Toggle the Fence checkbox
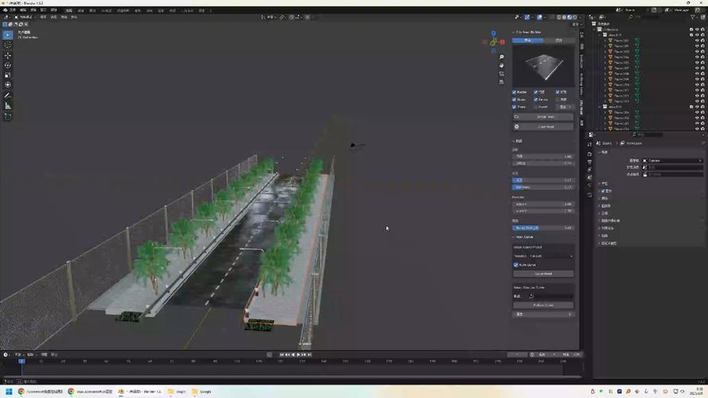This screenshot has width=708, height=398. pyautogui.click(x=536, y=99)
